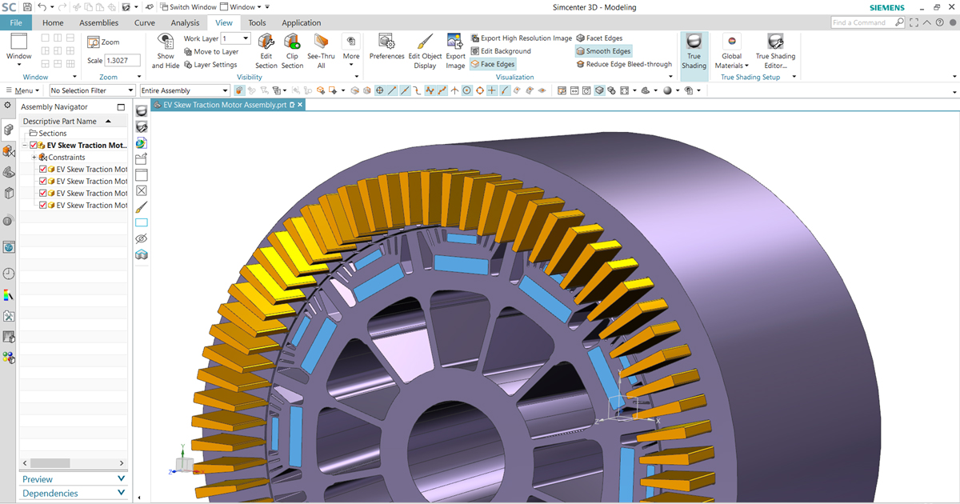Click the Export Image icon
This screenshot has width=960, height=504.
455,42
